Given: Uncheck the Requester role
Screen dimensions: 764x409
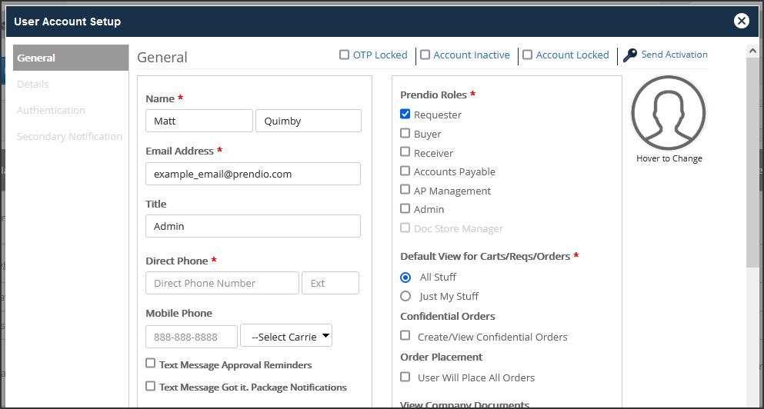Looking at the screenshot, I should click(405, 114).
